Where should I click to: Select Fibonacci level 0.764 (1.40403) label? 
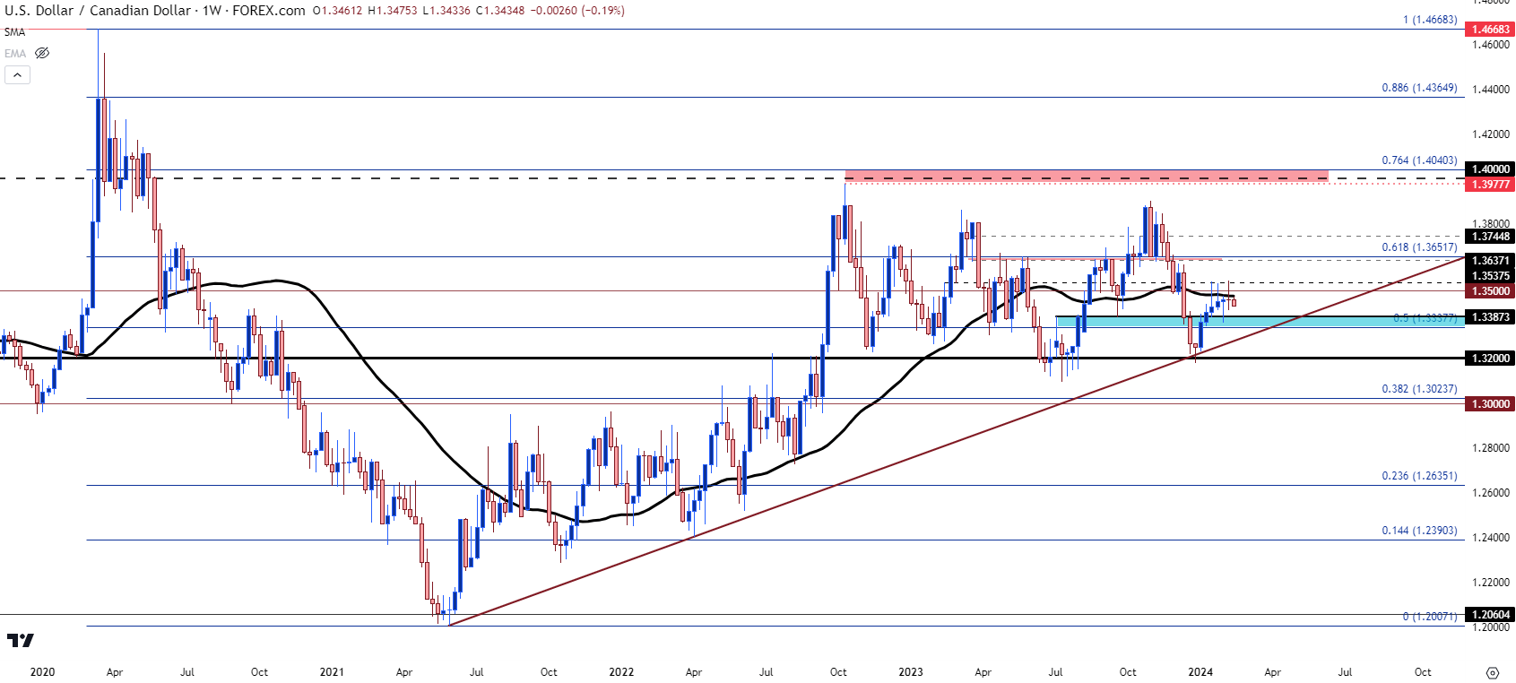pyautogui.click(x=1420, y=160)
